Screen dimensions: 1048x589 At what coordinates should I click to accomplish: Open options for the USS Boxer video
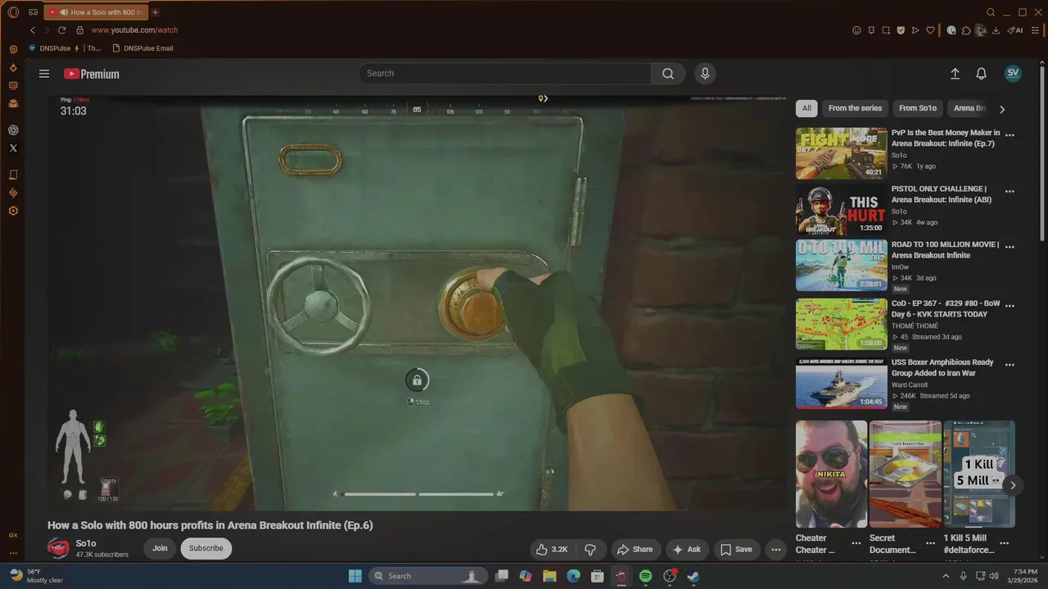coord(1010,365)
